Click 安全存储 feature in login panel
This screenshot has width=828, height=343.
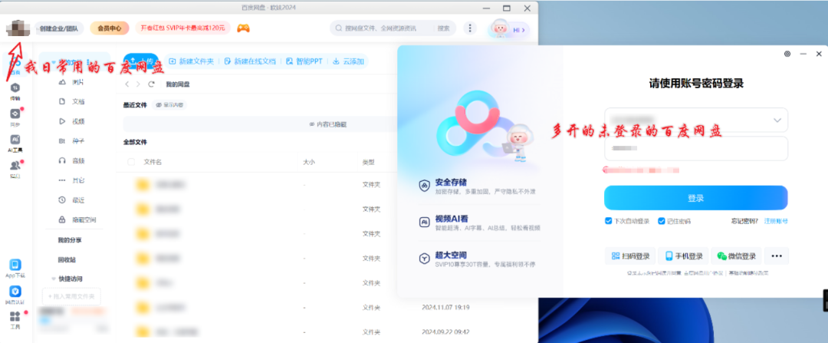(x=478, y=186)
